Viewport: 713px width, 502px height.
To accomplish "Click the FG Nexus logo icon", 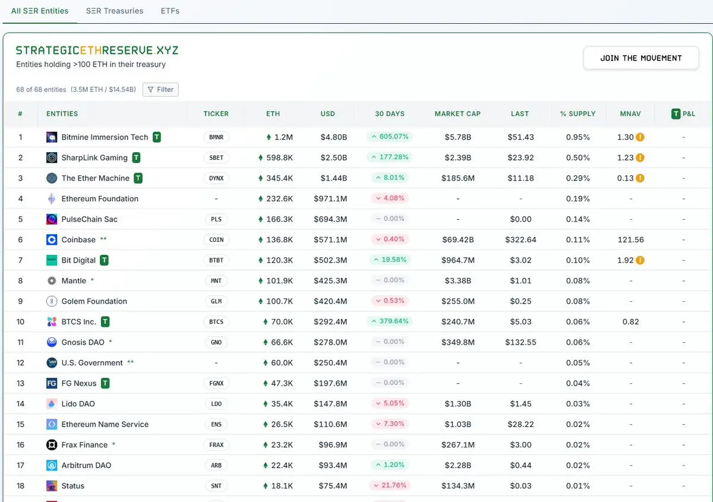I will 52,383.
